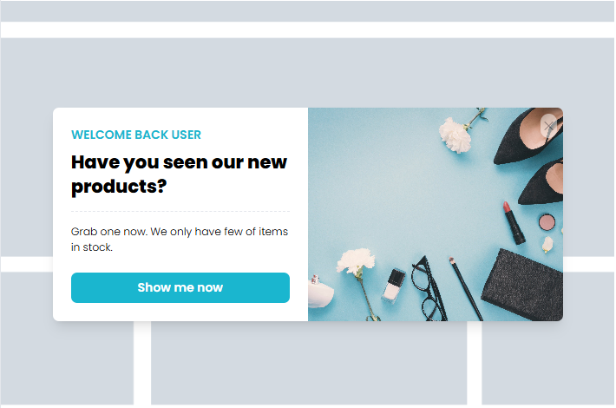Click the 'Have you seen our new products?' heading
Screen dimensions: 616x408
click(179, 174)
